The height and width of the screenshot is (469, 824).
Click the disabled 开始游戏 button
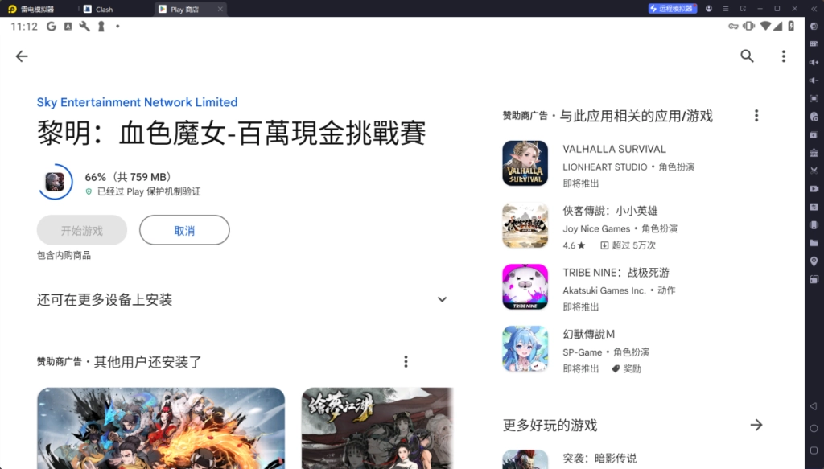tap(82, 230)
